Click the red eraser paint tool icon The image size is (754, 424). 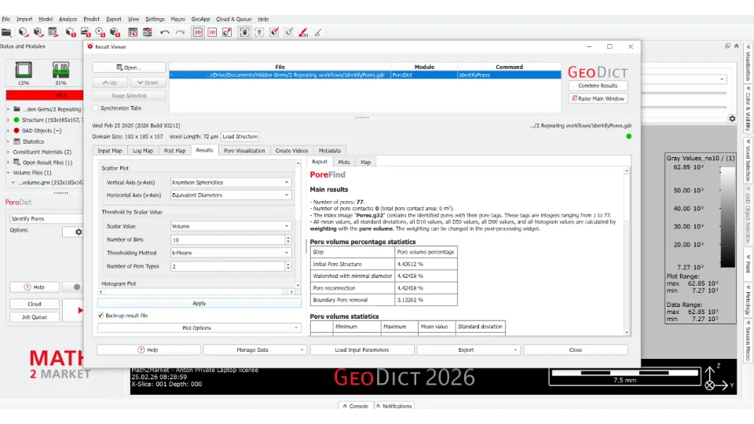pyautogui.click(x=303, y=33)
